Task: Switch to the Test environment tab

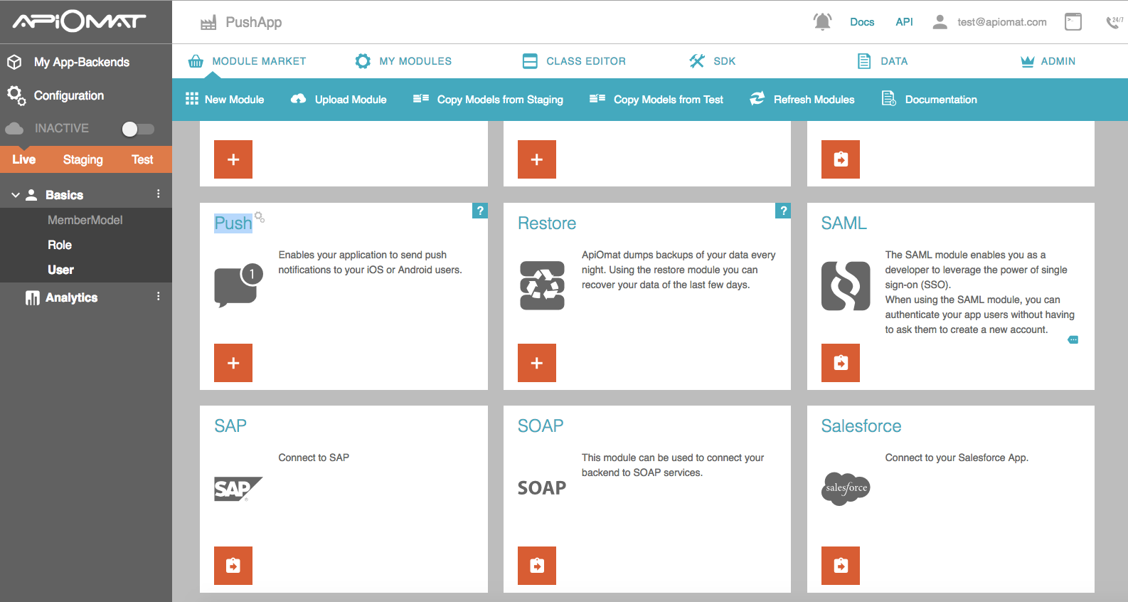Action: tap(142, 159)
